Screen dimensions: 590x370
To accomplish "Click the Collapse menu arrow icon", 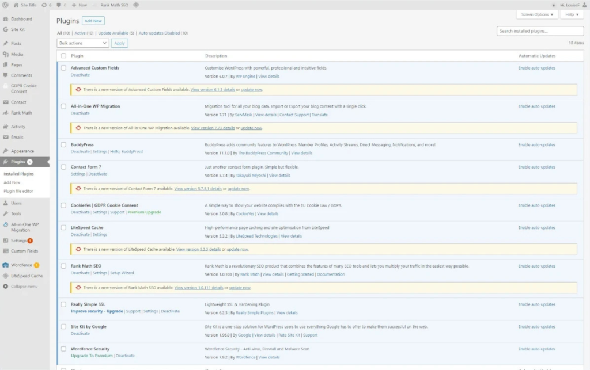I will [x=6, y=286].
